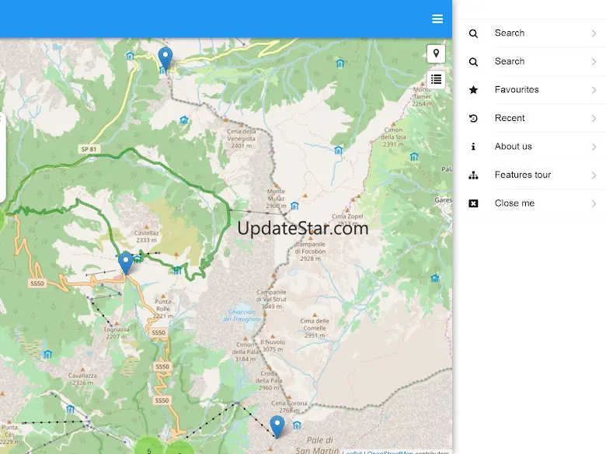The height and width of the screenshot is (454, 606).
Task: Open the list view button on map
Action: 436,79
